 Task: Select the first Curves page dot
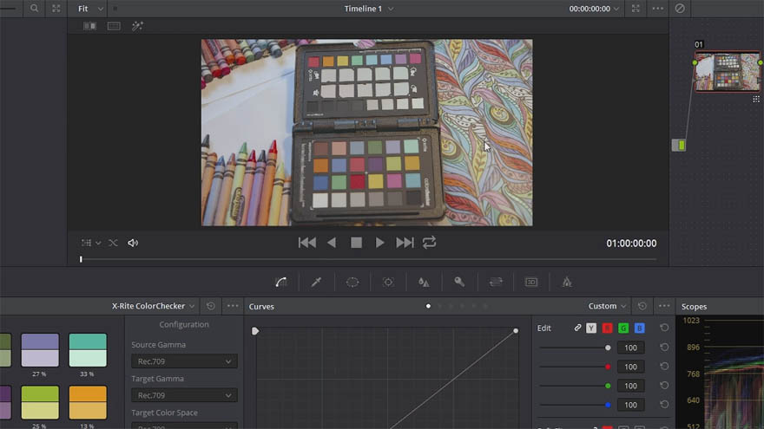(428, 306)
